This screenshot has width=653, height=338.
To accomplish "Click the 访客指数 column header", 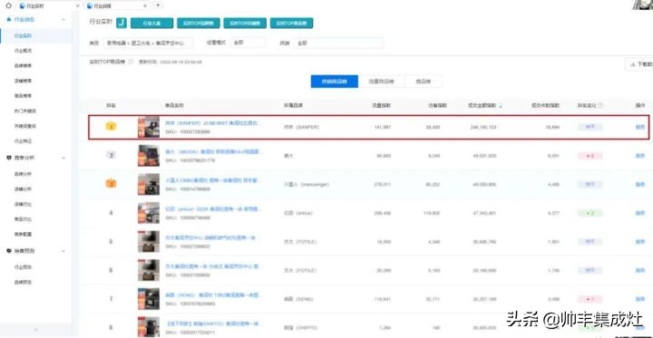I will coord(437,106).
